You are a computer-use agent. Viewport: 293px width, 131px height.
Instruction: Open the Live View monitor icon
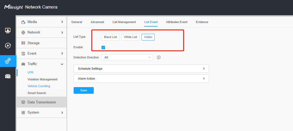tap(8, 30)
